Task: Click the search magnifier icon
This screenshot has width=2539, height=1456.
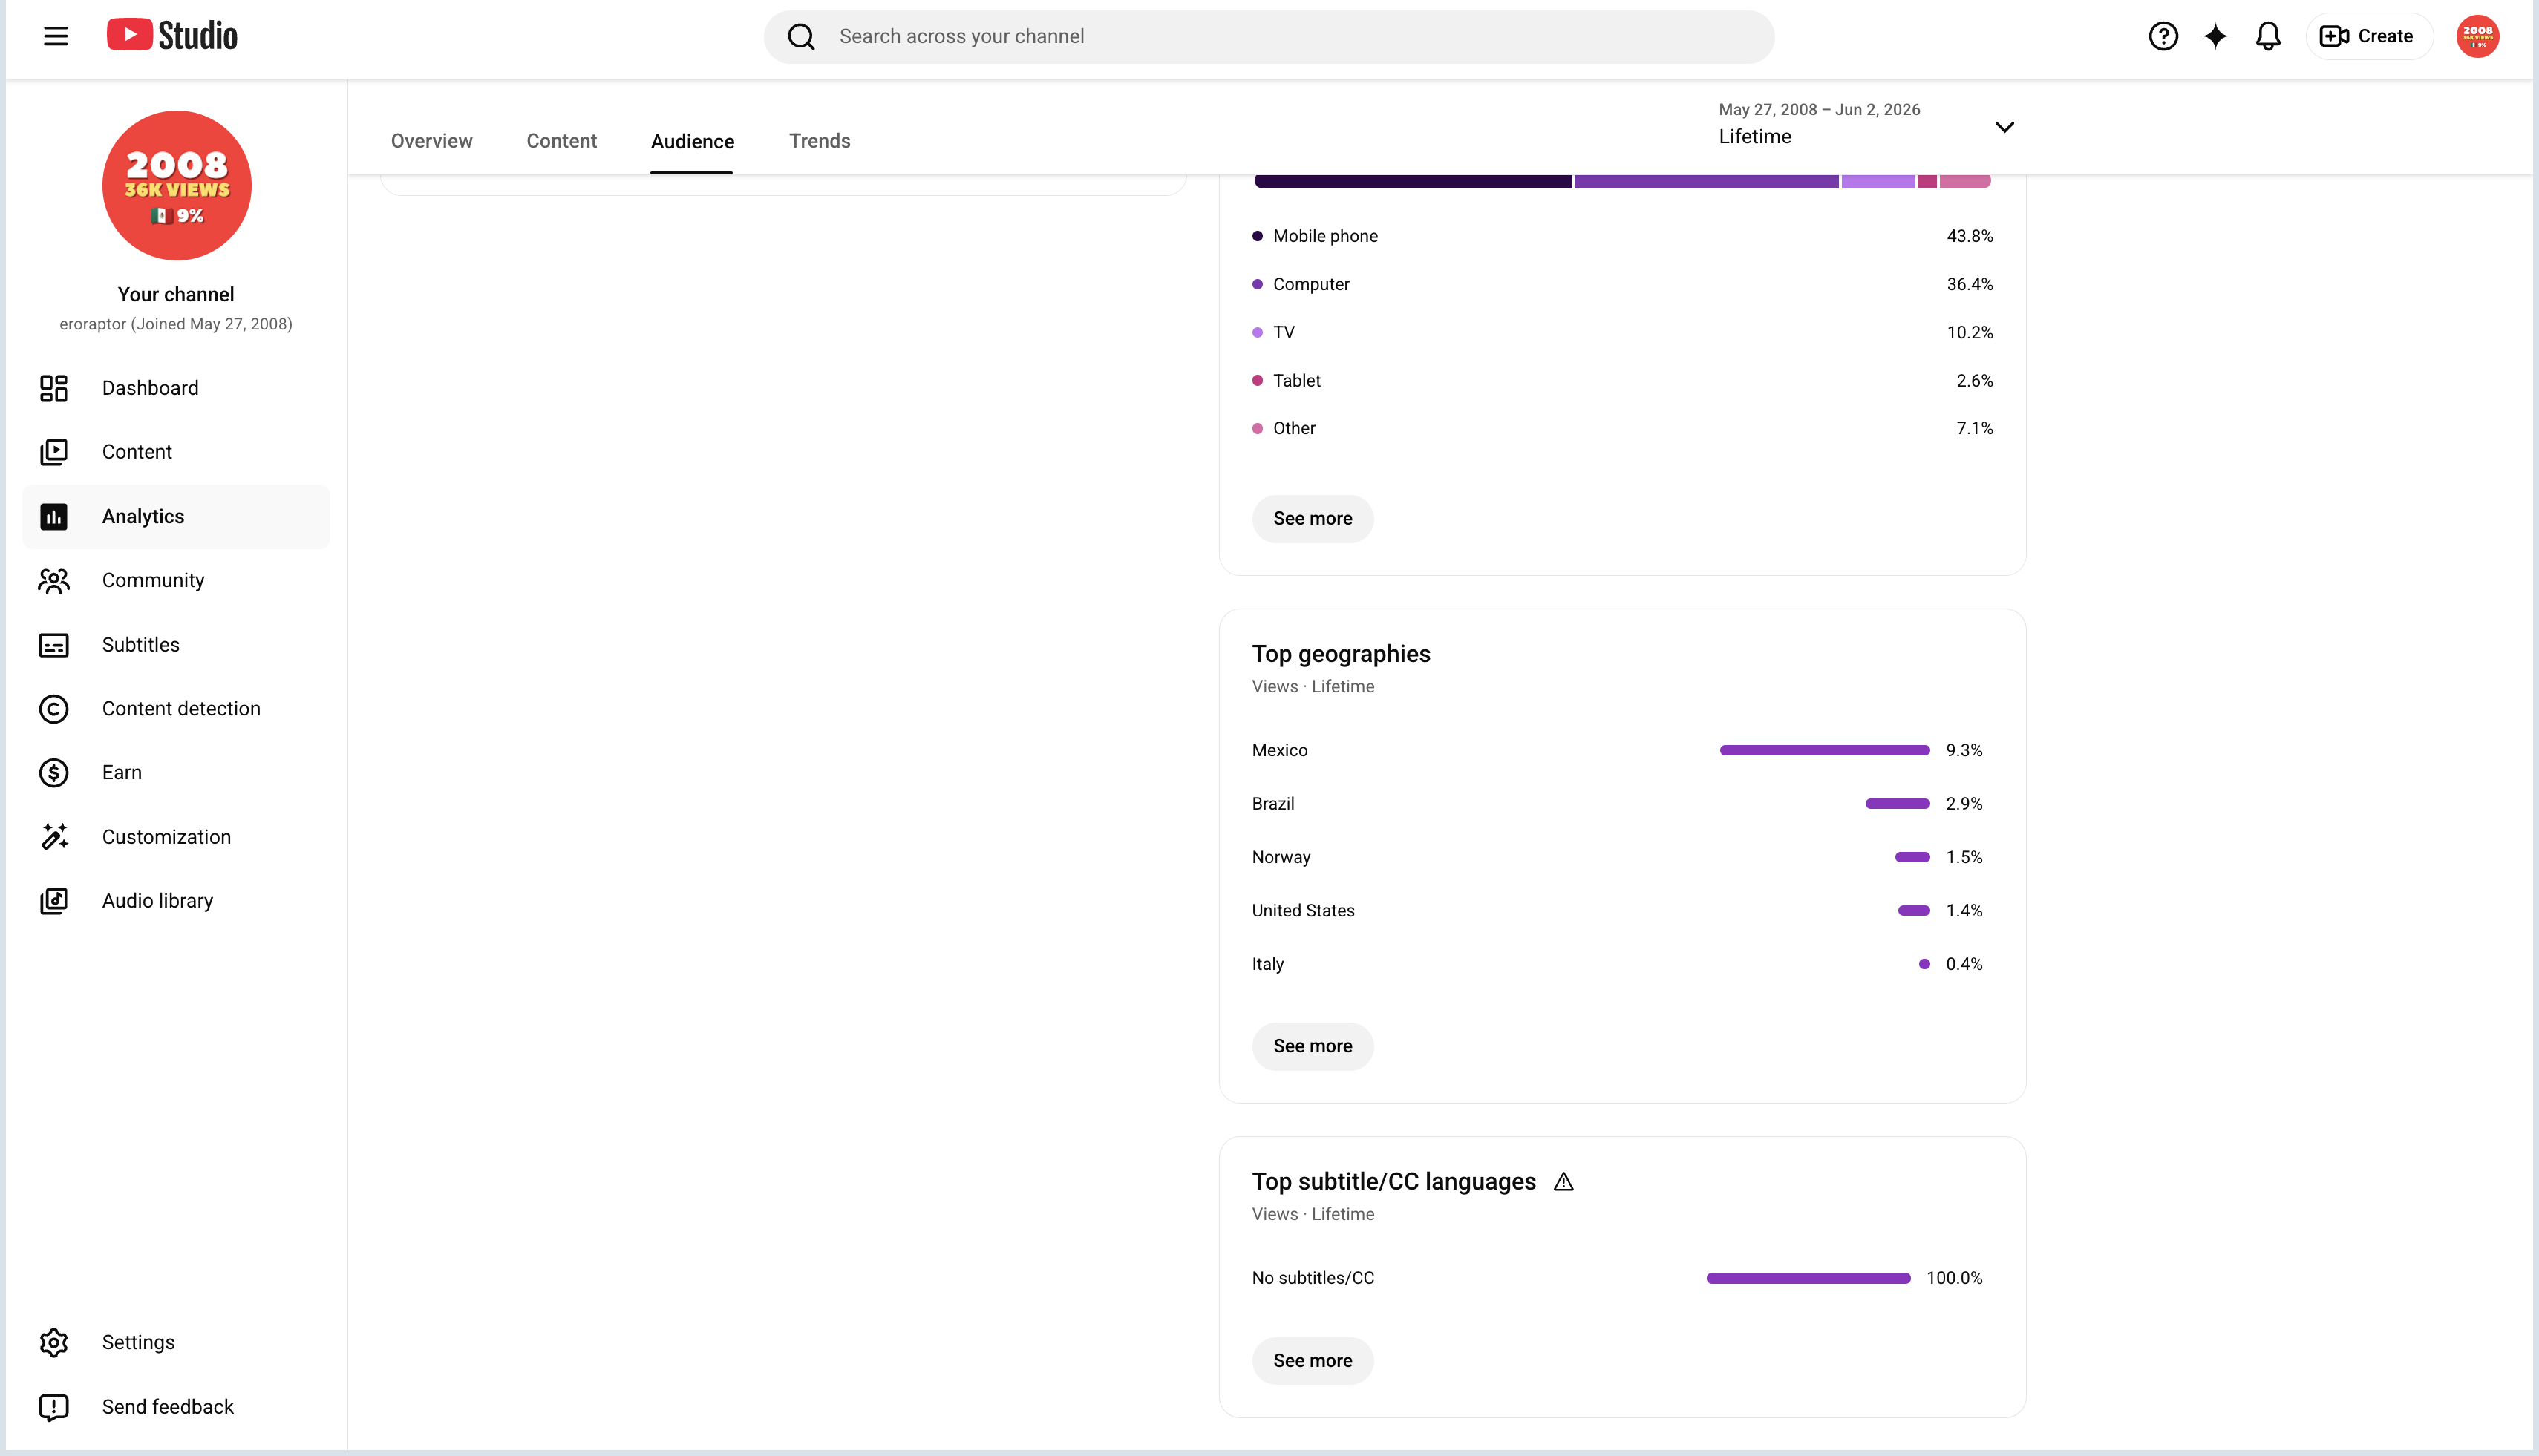Action: tap(801, 37)
